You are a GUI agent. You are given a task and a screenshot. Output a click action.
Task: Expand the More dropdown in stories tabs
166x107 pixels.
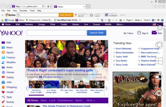point(91,101)
